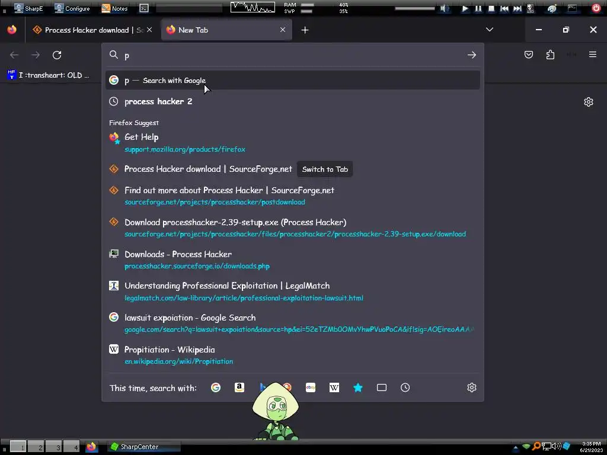Viewport: 607px width, 455px height.
Task: Search in open Tabs icon
Action: coord(382,387)
